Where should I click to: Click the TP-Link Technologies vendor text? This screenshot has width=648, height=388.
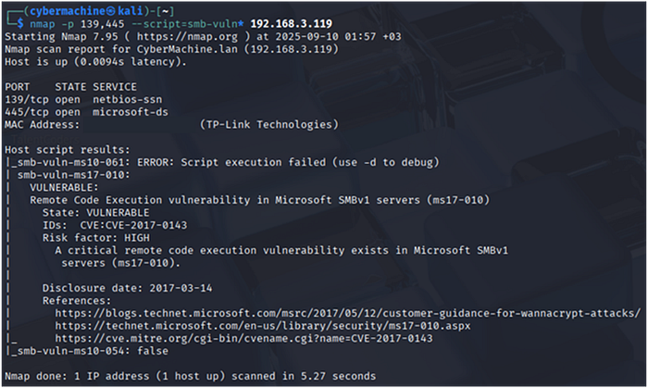coord(268,124)
